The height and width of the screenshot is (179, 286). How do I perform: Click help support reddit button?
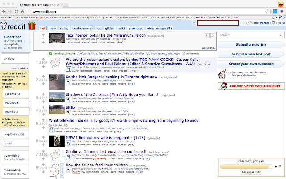(x=251, y=172)
